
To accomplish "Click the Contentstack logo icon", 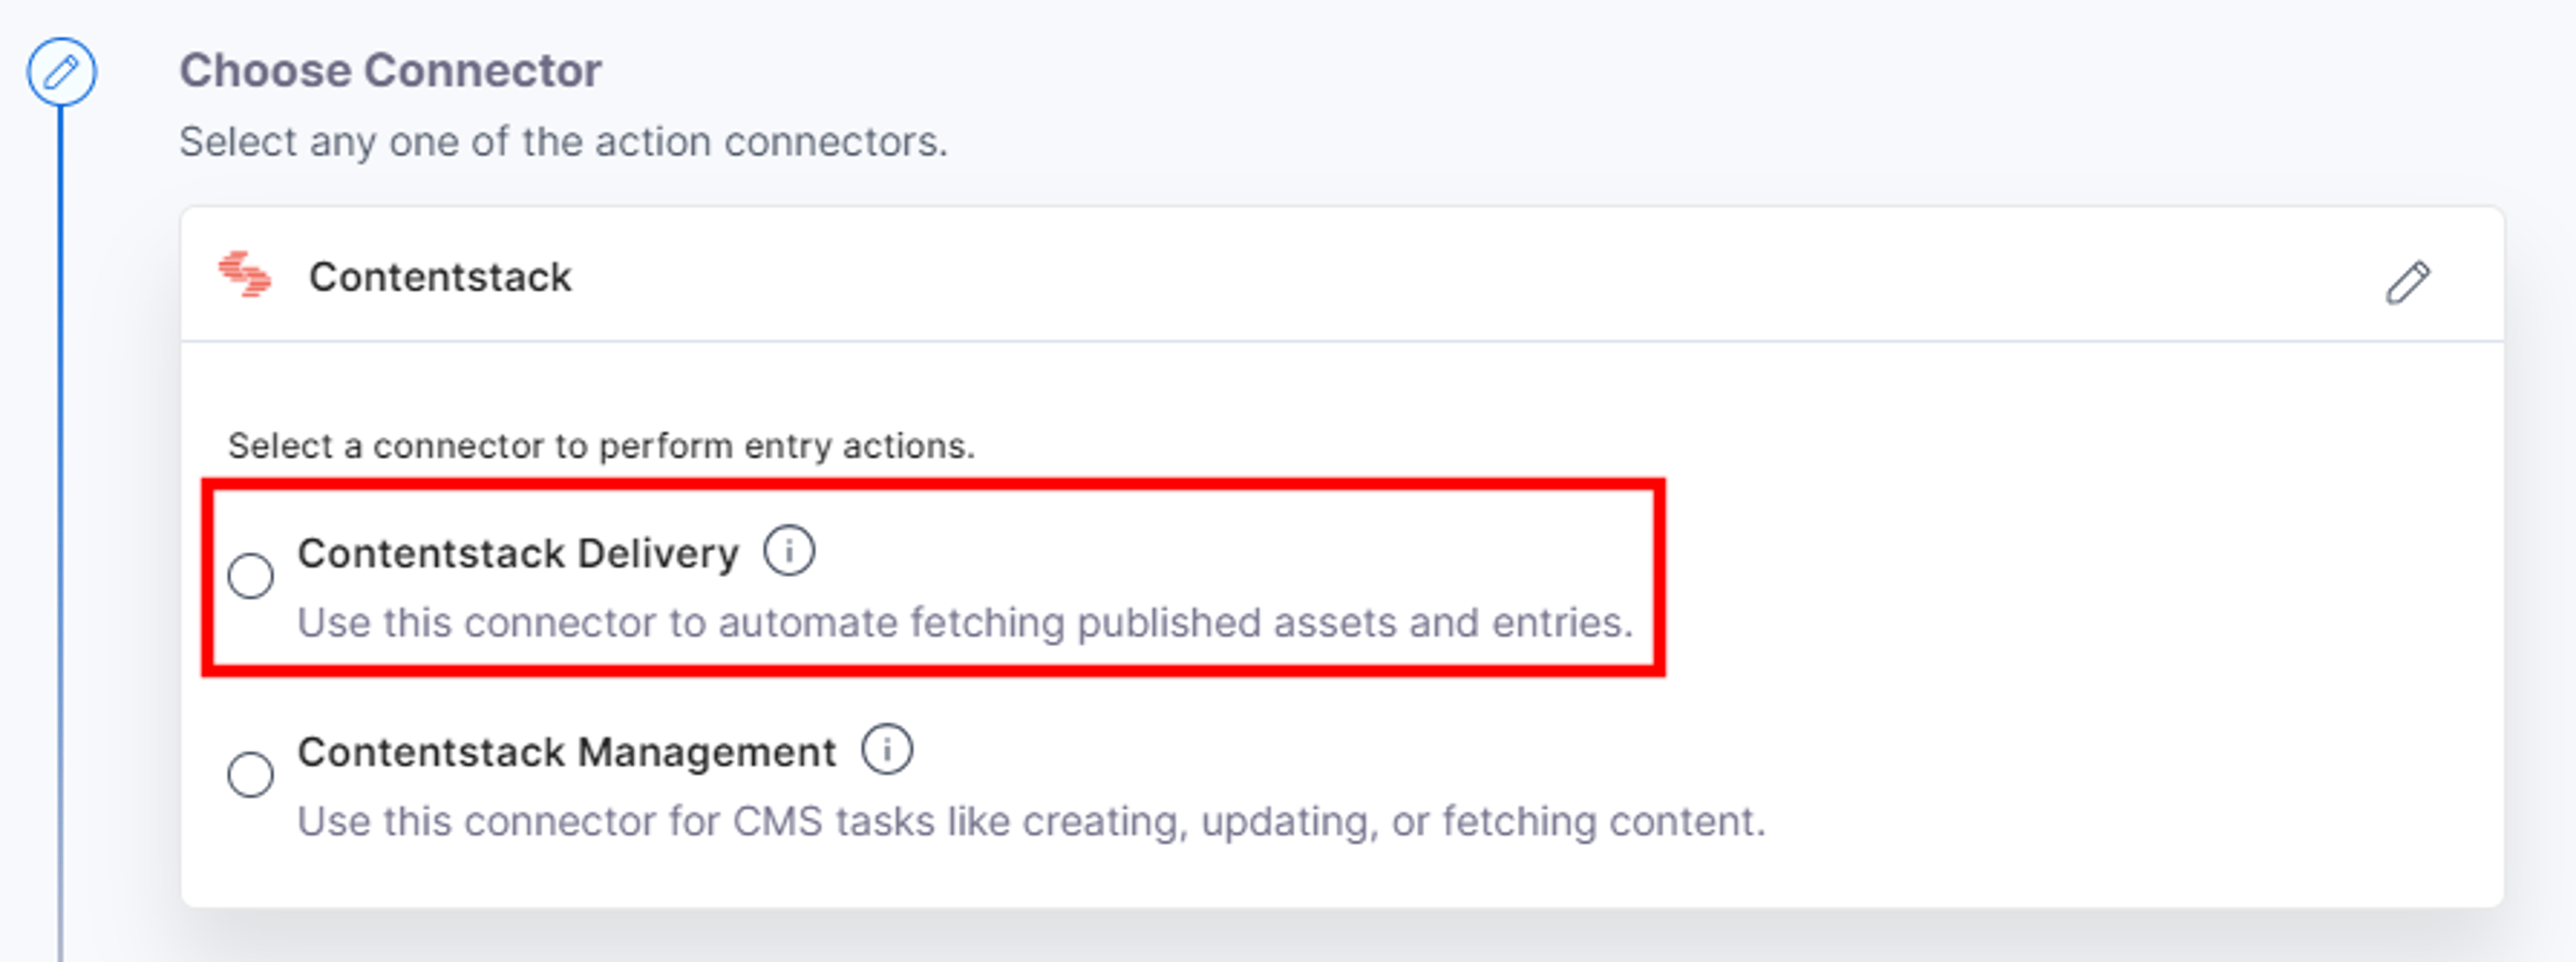I will coord(245,275).
